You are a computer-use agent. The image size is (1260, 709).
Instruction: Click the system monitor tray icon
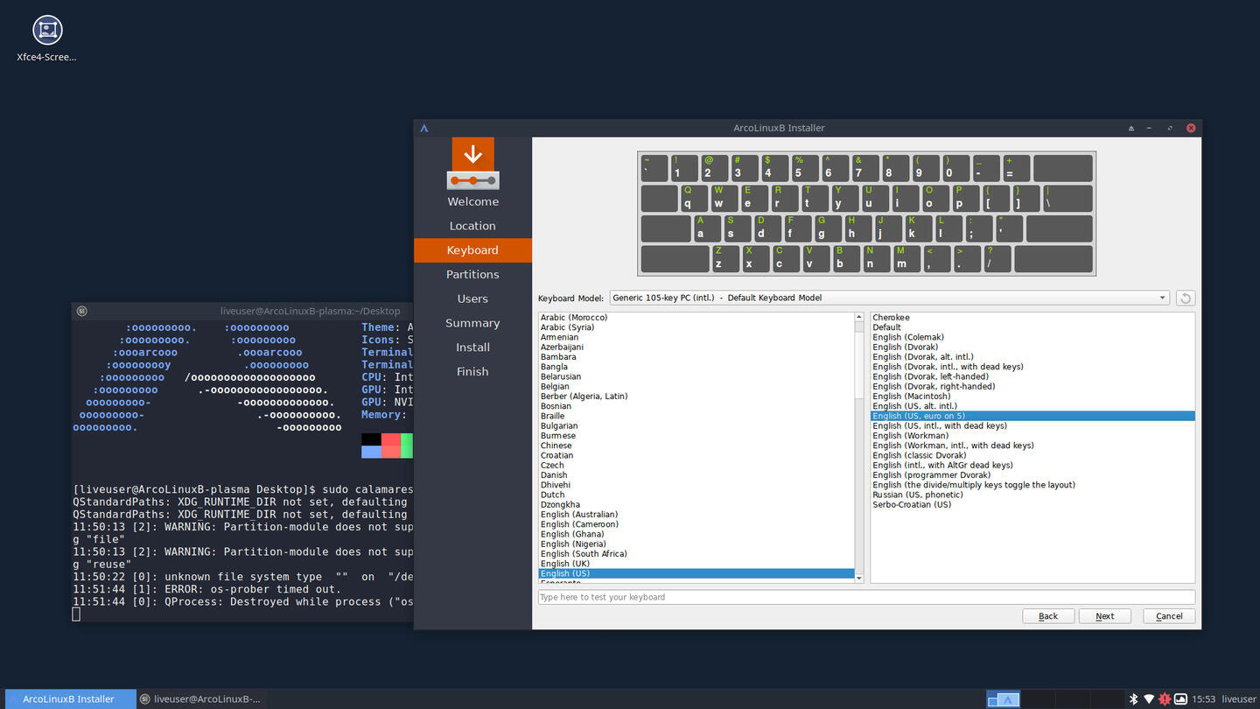1180,698
